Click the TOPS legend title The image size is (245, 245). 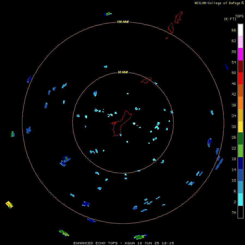tap(239, 16)
